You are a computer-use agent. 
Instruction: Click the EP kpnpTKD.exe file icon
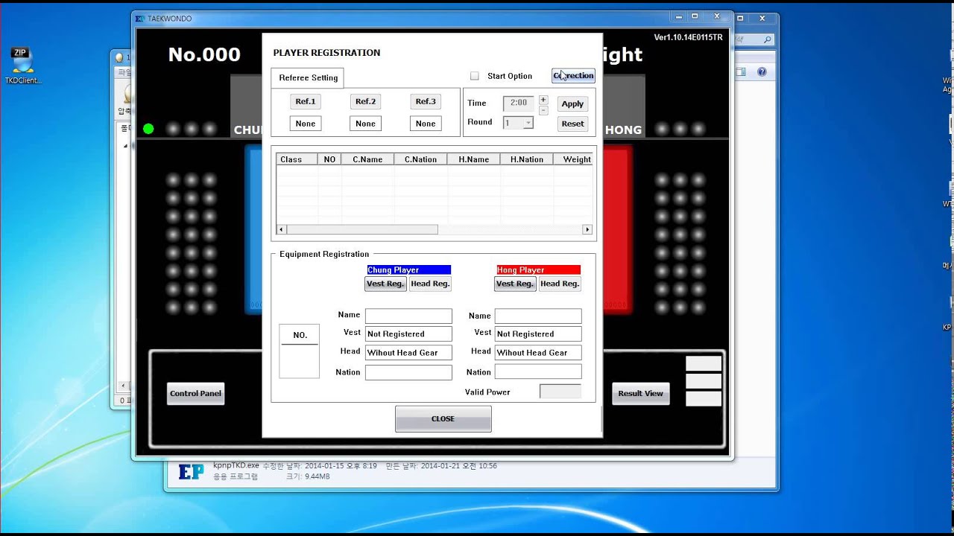(190, 471)
